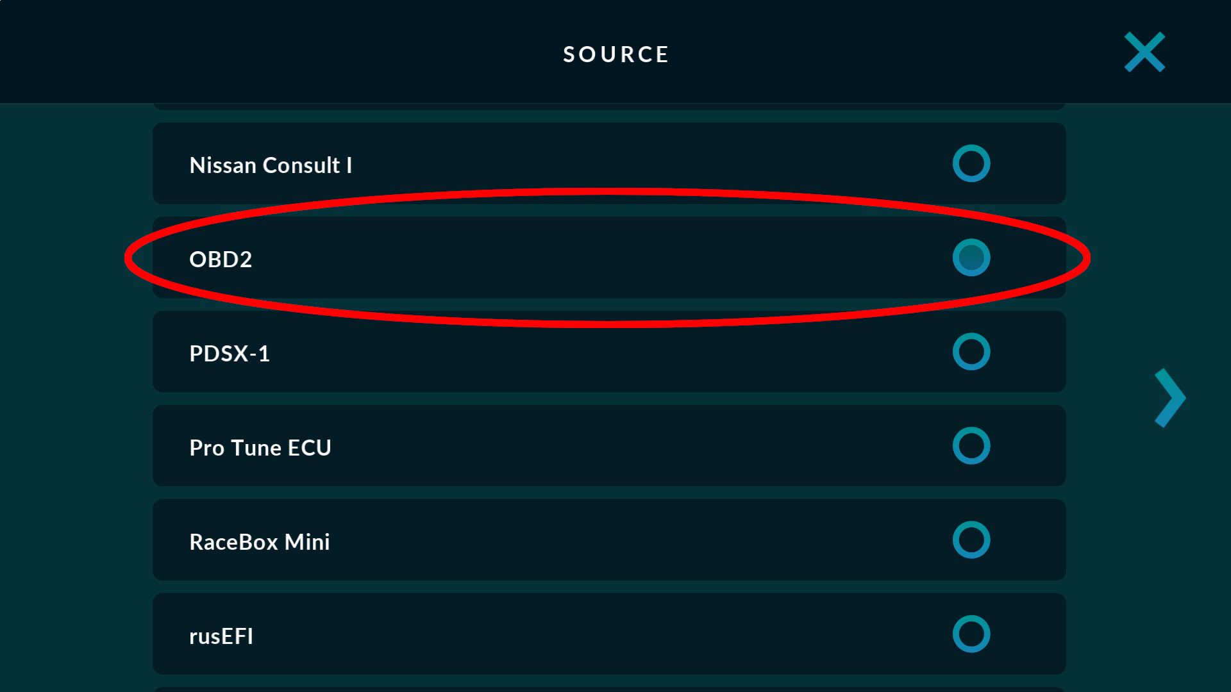Viewport: 1231px width, 692px height.
Task: Pick the PDSX-1 row background
Action: [x=609, y=352]
